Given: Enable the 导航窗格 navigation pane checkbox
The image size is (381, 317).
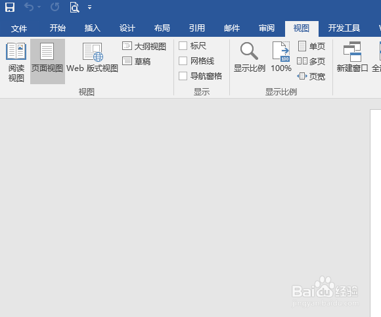Looking at the screenshot, I should pyautogui.click(x=183, y=76).
